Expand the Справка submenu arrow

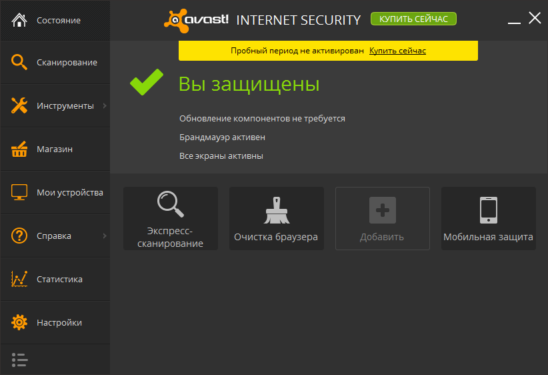click(x=105, y=236)
